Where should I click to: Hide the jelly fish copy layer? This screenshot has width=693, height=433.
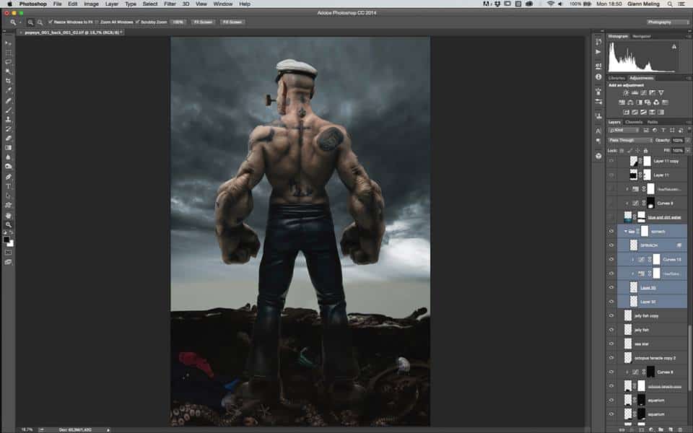[611, 315]
